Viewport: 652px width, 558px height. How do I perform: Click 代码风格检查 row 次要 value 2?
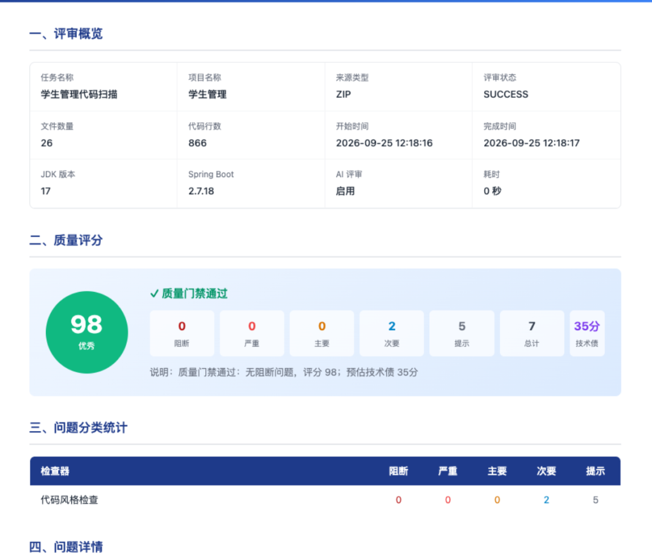(x=546, y=500)
